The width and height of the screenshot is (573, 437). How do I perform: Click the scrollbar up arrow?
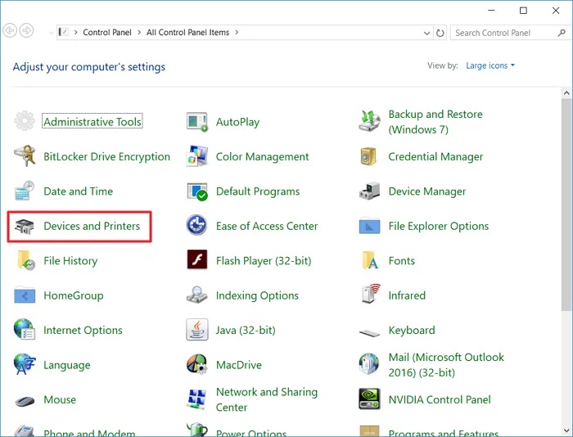click(566, 92)
